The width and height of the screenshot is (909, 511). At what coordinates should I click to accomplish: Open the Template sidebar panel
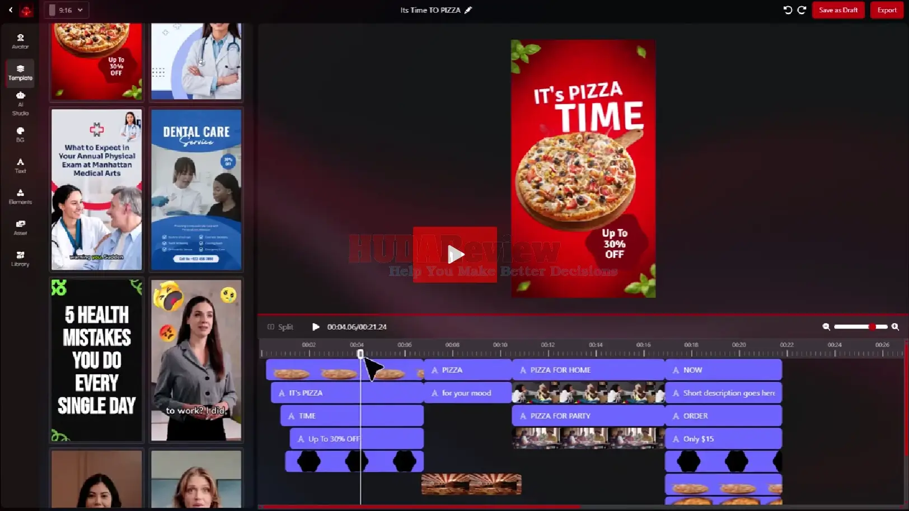click(20, 73)
